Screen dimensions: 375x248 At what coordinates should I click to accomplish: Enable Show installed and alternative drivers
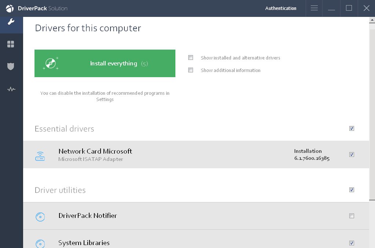click(x=190, y=57)
